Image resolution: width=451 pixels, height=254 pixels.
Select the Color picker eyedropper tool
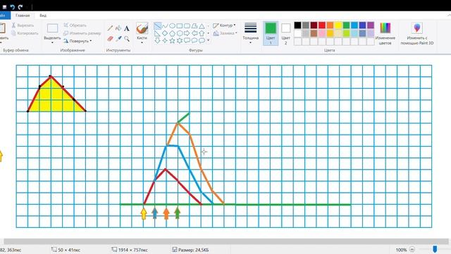(x=118, y=38)
